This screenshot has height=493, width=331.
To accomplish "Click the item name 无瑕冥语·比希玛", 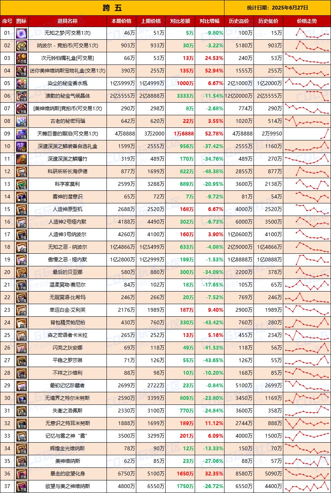I will [x=67, y=298].
